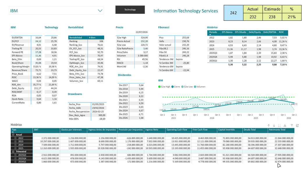
Task: Click the 52w High price row
Action: 132,38
